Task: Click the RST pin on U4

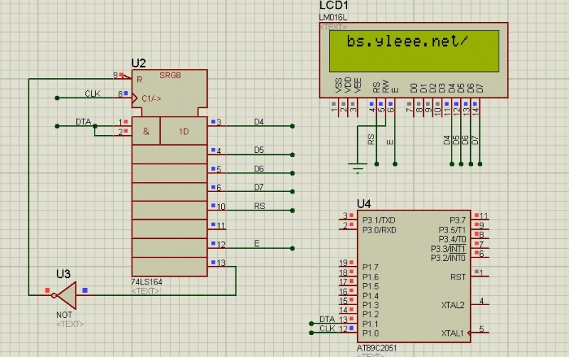Action: (457, 276)
